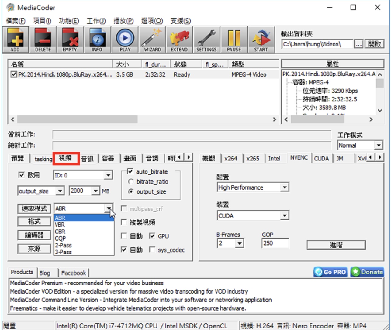Check the 自動 checkbox next to GPU

[124, 236]
